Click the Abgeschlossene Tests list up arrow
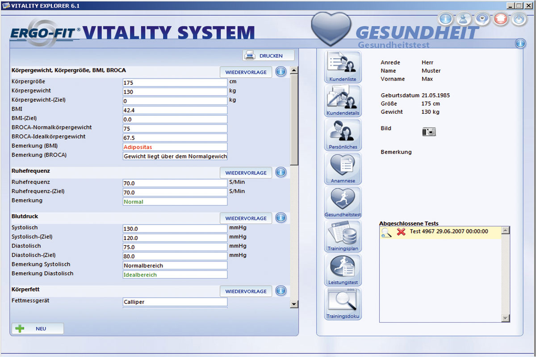This screenshot has height=357, width=536. [x=506, y=231]
